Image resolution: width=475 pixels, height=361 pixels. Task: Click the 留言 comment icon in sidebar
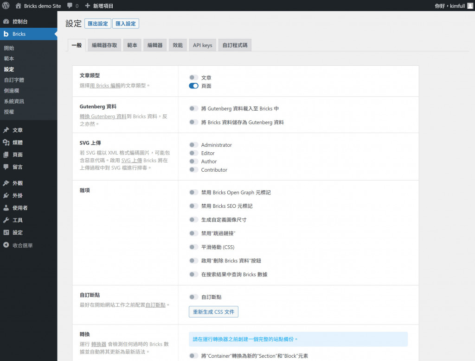[x=6, y=167]
